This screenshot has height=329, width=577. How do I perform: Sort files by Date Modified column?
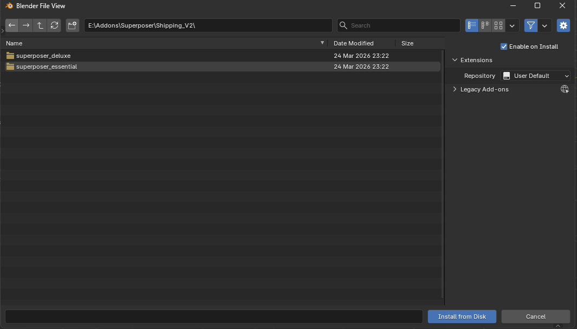point(353,43)
